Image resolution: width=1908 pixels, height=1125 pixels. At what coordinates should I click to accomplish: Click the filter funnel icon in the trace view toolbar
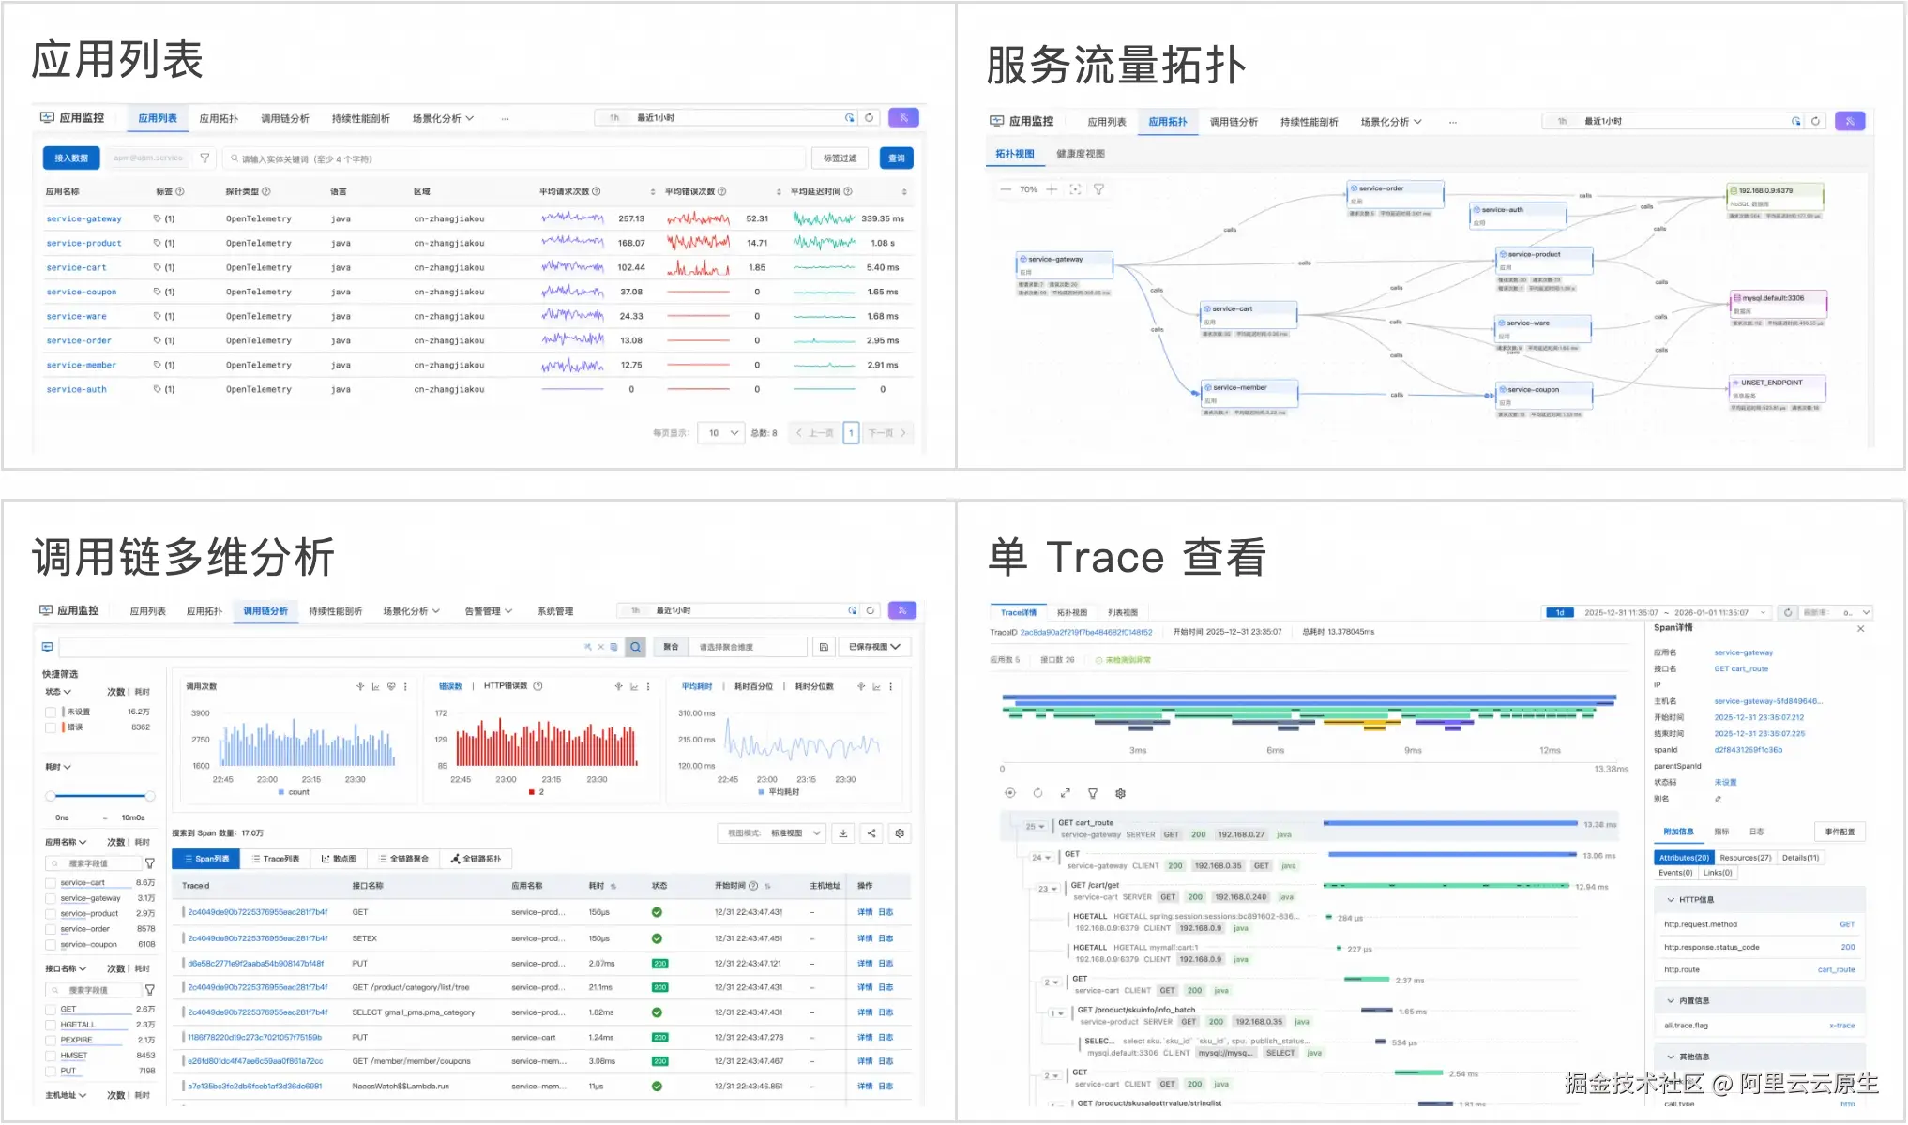click(1093, 793)
